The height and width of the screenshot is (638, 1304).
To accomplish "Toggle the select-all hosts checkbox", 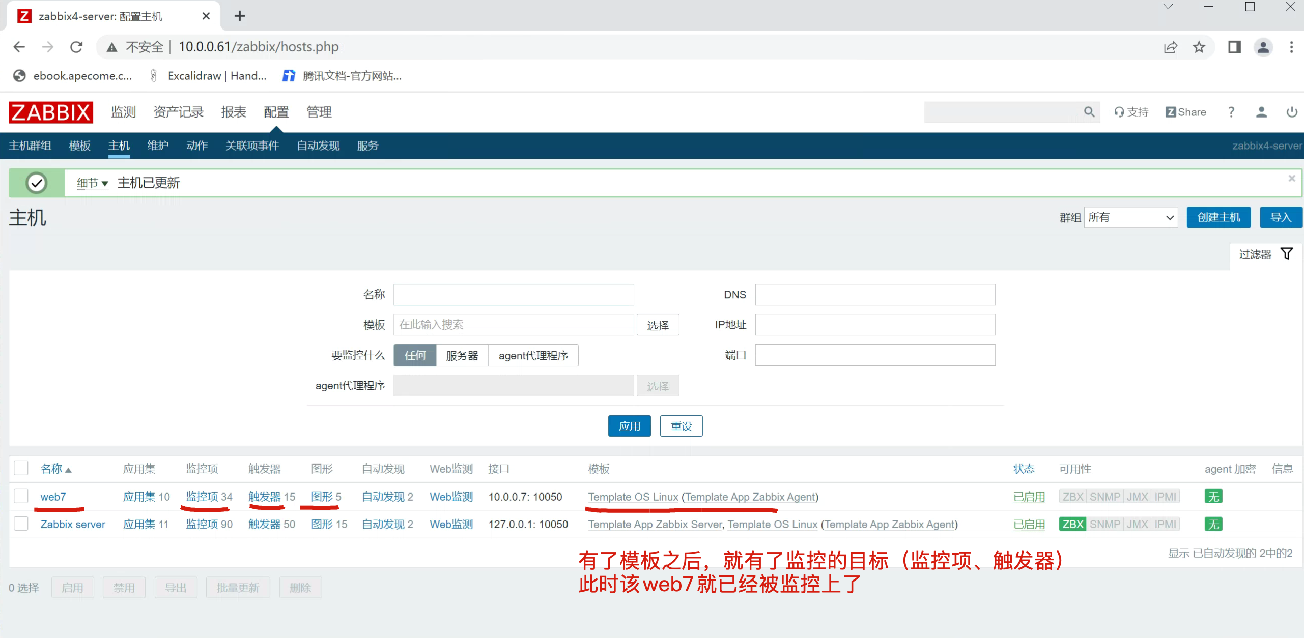I will [21, 468].
